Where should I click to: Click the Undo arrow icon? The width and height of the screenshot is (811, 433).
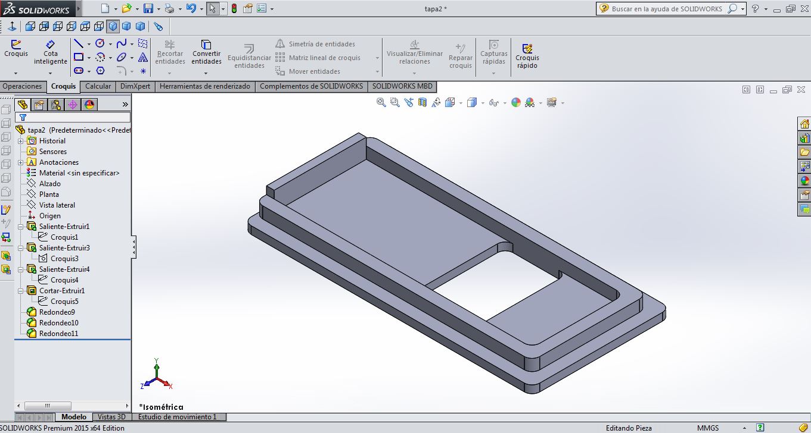[191, 8]
